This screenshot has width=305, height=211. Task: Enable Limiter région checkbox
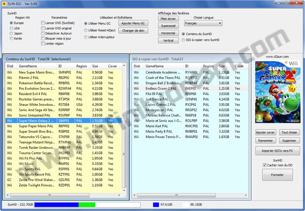point(43,43)
